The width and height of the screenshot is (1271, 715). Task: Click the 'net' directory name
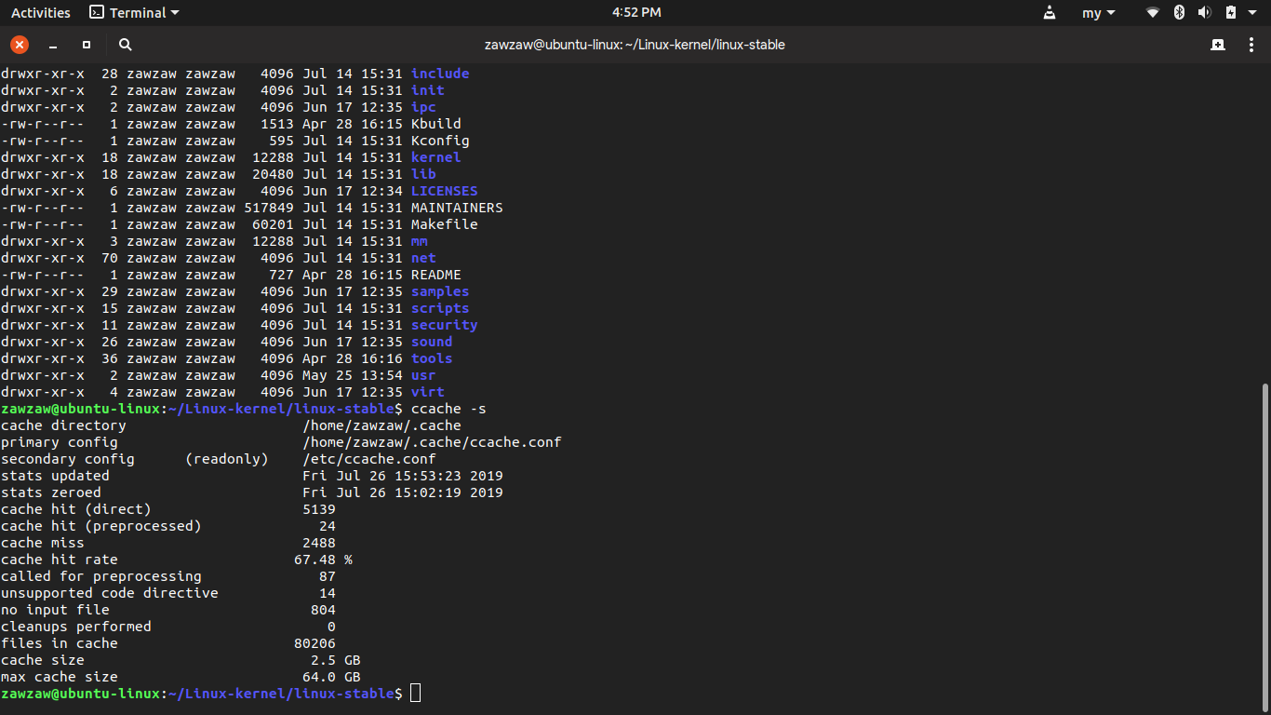click(x=423, y=258)
